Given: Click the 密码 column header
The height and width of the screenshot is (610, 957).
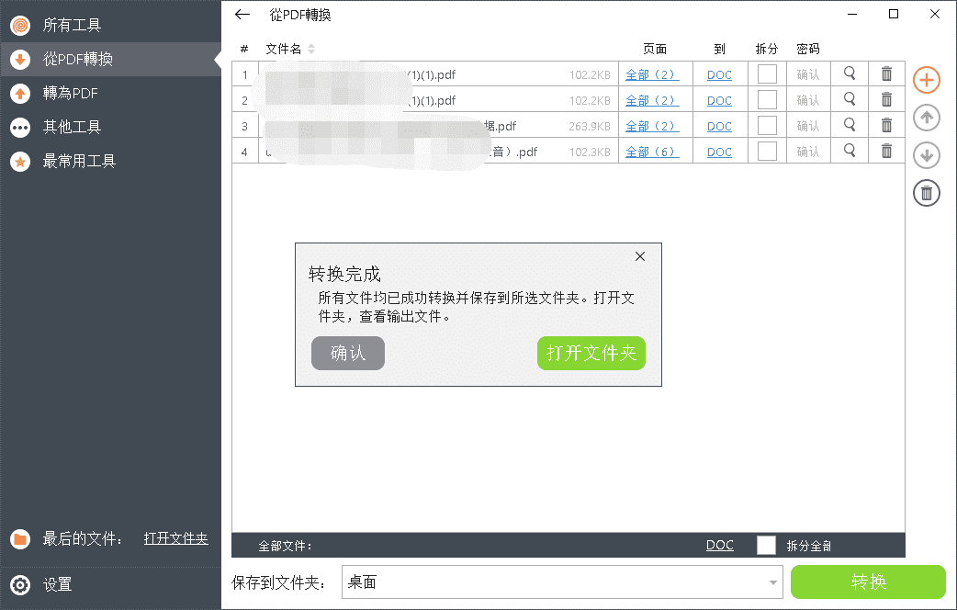Looking at the screenshot, I should point(807,49).
